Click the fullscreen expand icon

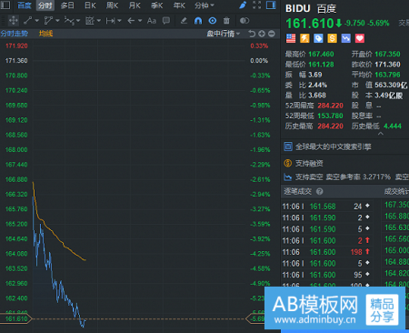257,5
